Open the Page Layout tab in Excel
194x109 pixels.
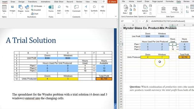(157, 1)
